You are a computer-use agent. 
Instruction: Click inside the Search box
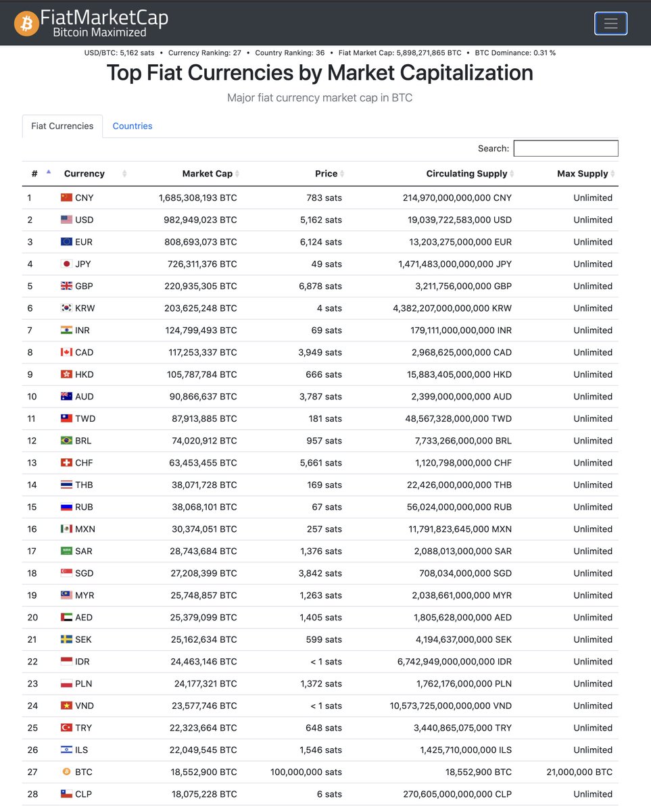click(565, 148)
